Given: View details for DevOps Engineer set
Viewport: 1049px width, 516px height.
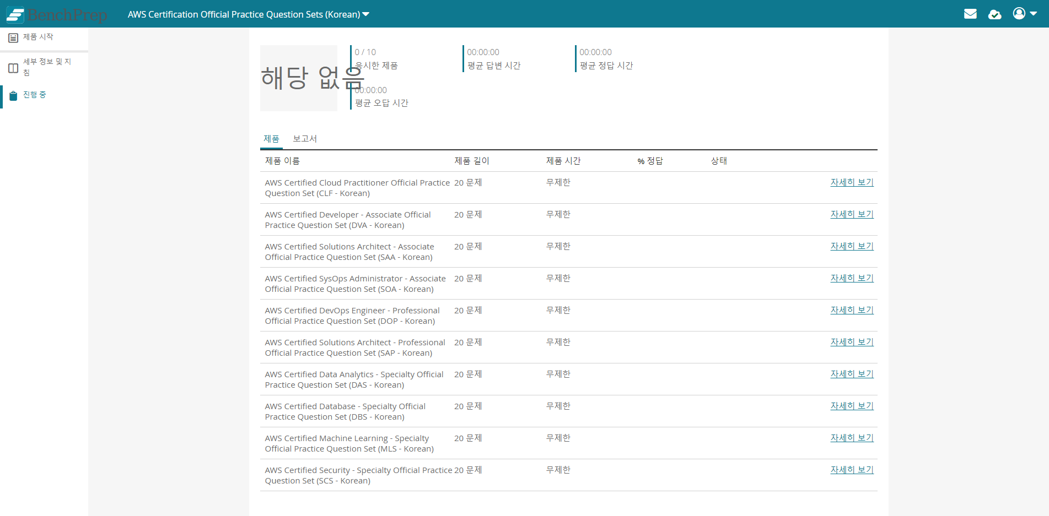Looking at the screenshot, I should (x=852, y=310).
